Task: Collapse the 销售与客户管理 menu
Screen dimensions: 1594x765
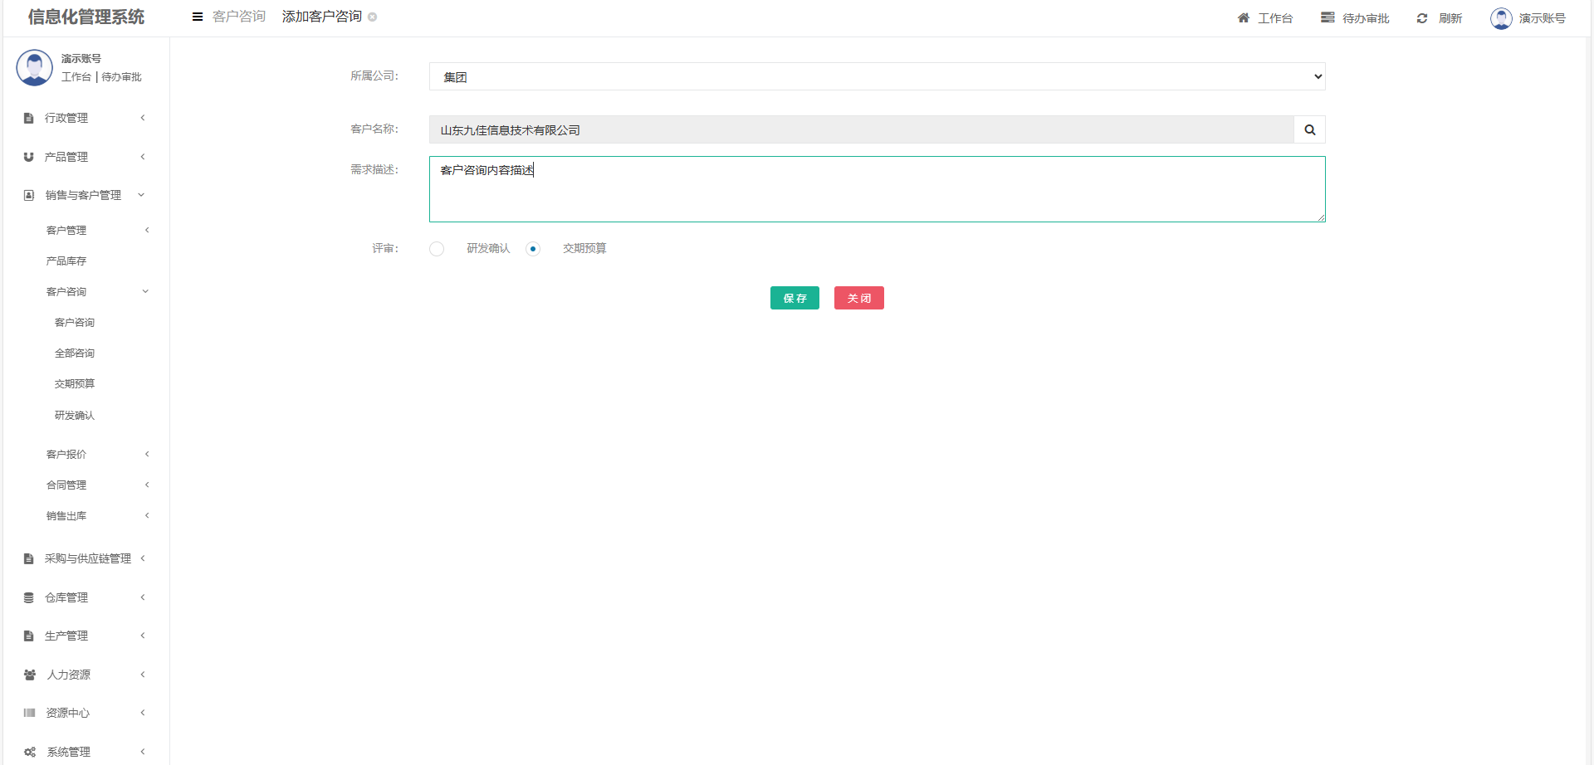Action: coord(83,195)
